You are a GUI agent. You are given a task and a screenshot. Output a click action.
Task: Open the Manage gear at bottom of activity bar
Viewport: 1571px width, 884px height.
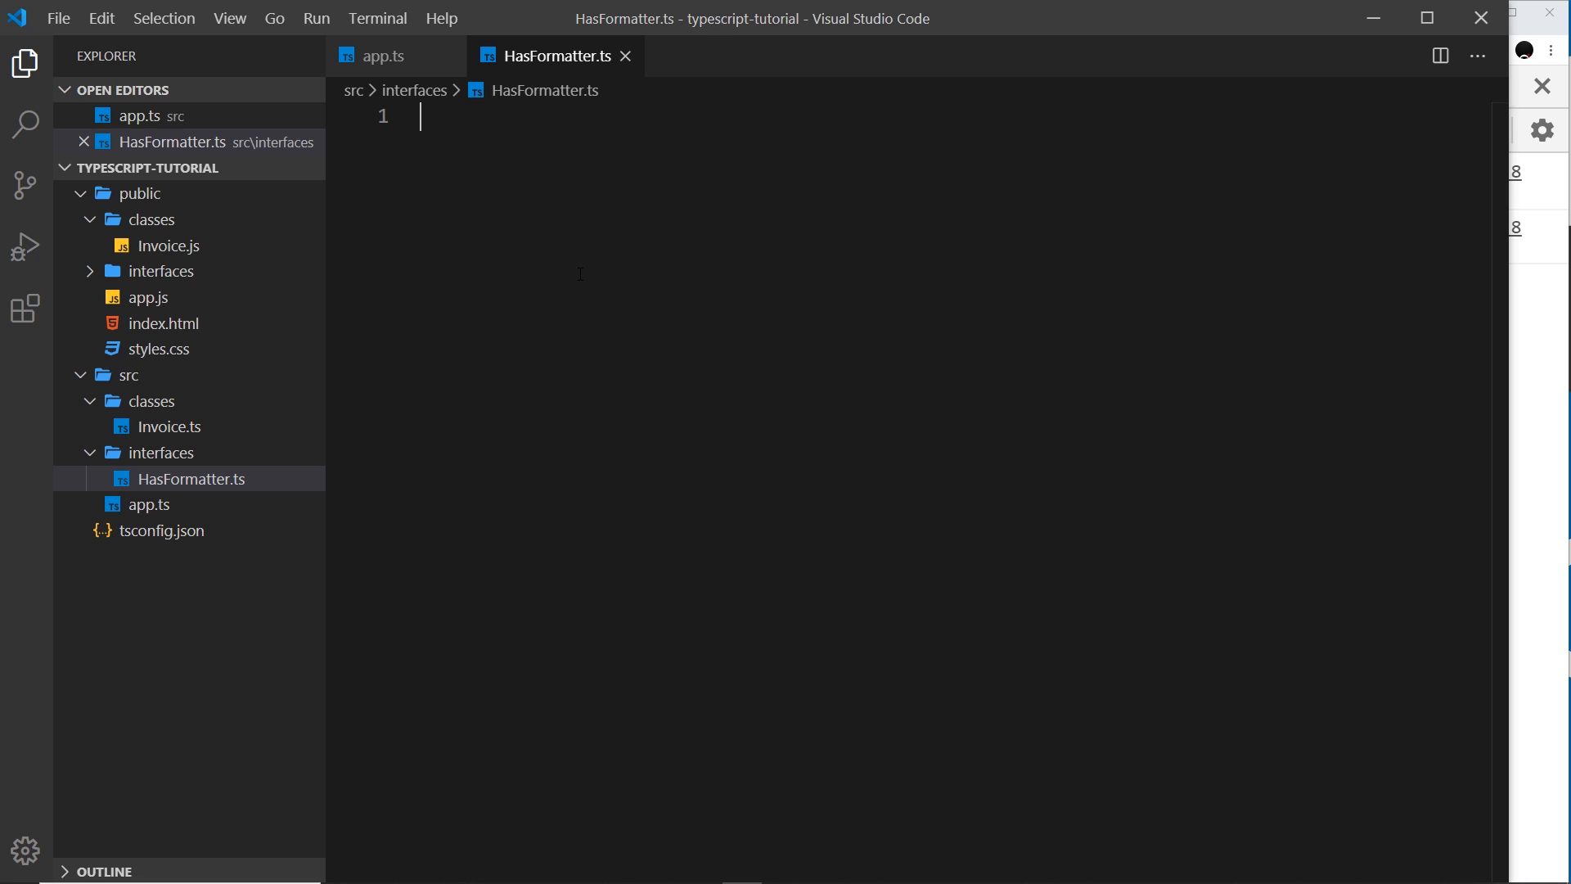(25, 851)
